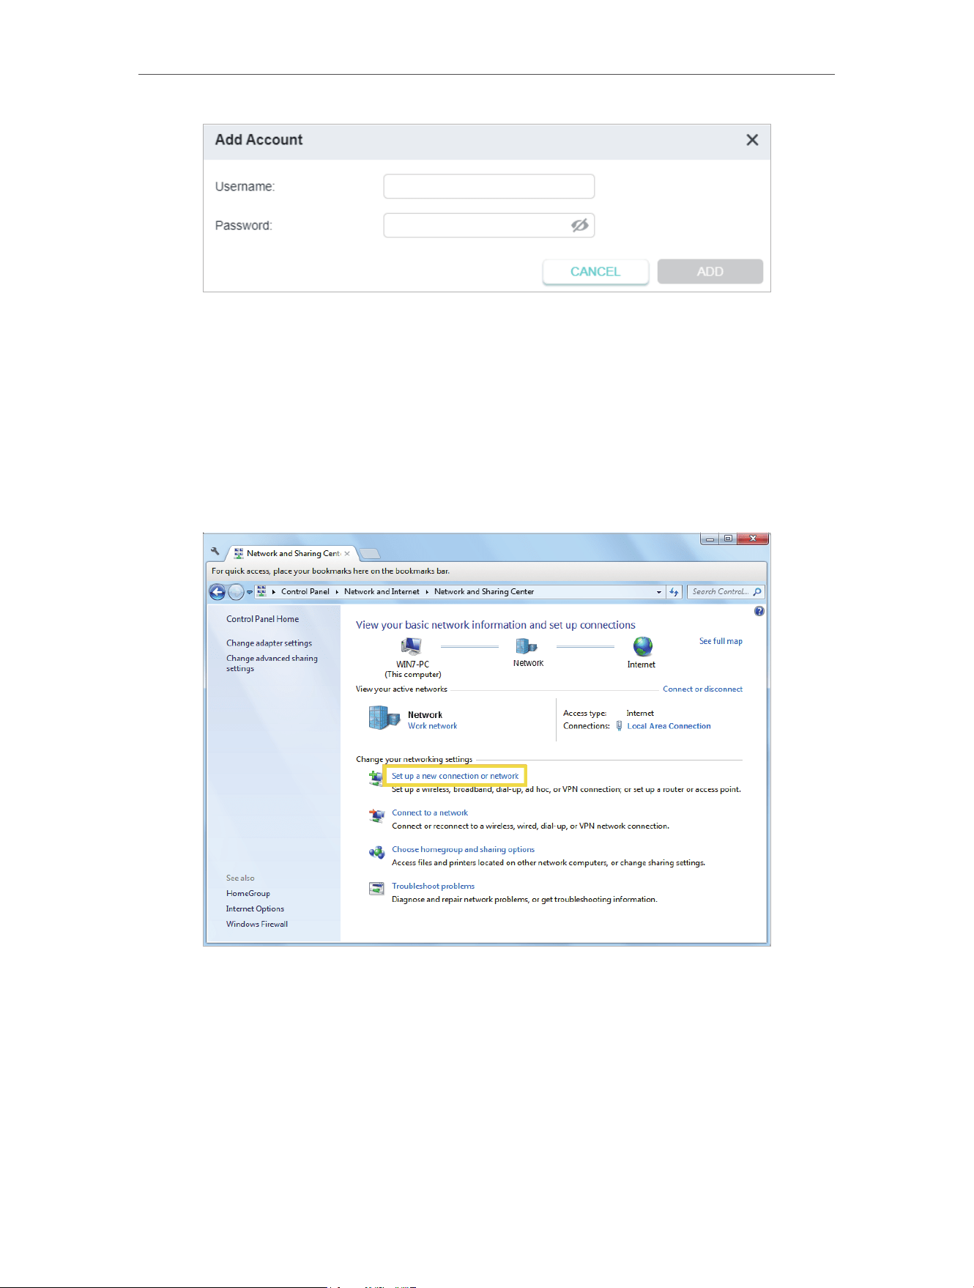Click 'Change your networking settings' heading
Viewport: 974px width, 1288px height.
pos(414,760)
